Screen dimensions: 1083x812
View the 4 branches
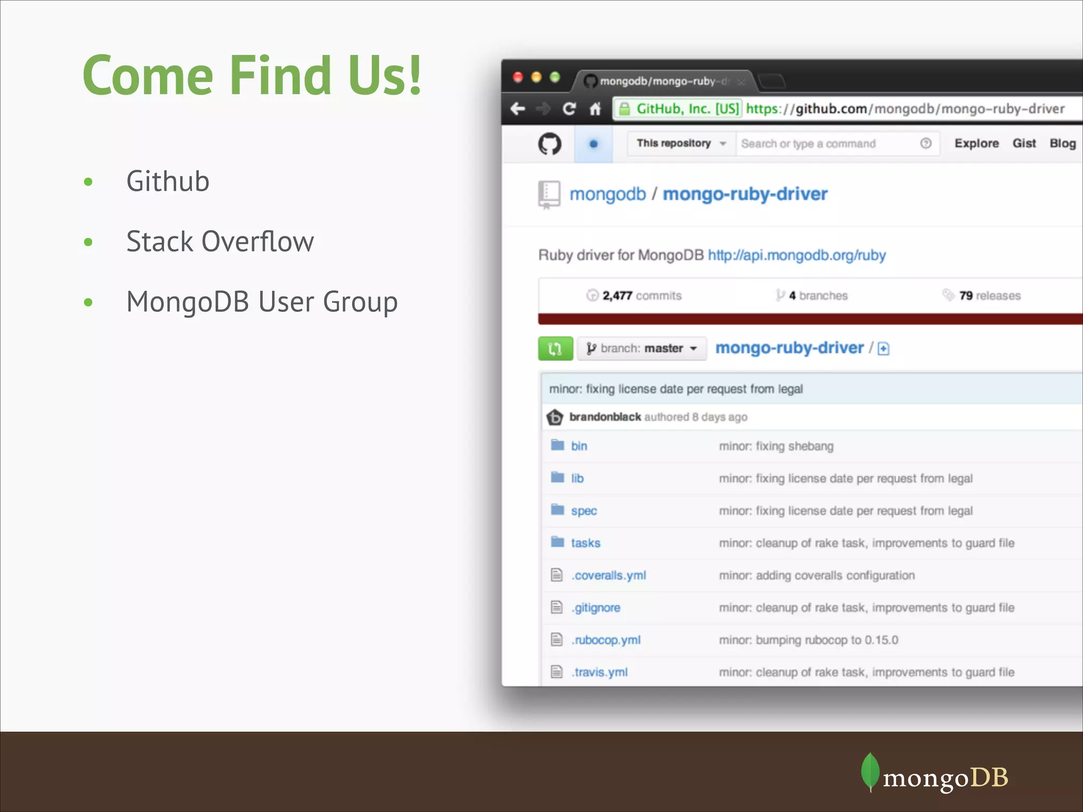(812, 296)
